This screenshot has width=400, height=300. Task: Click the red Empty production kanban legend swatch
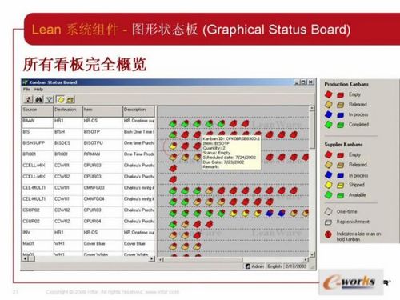[329, 94]
